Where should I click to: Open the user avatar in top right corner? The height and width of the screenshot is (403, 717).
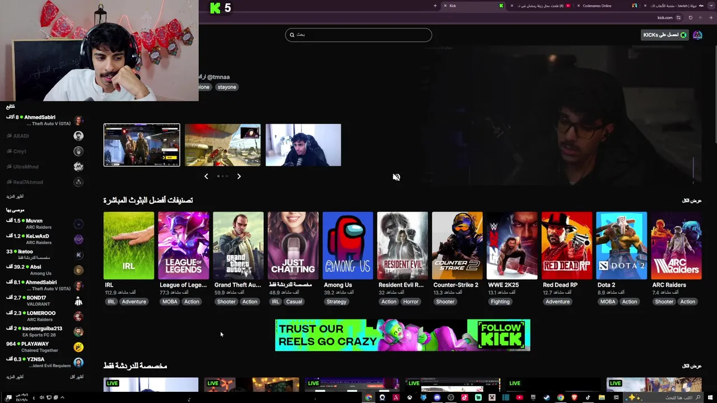[x=697, y=35]
